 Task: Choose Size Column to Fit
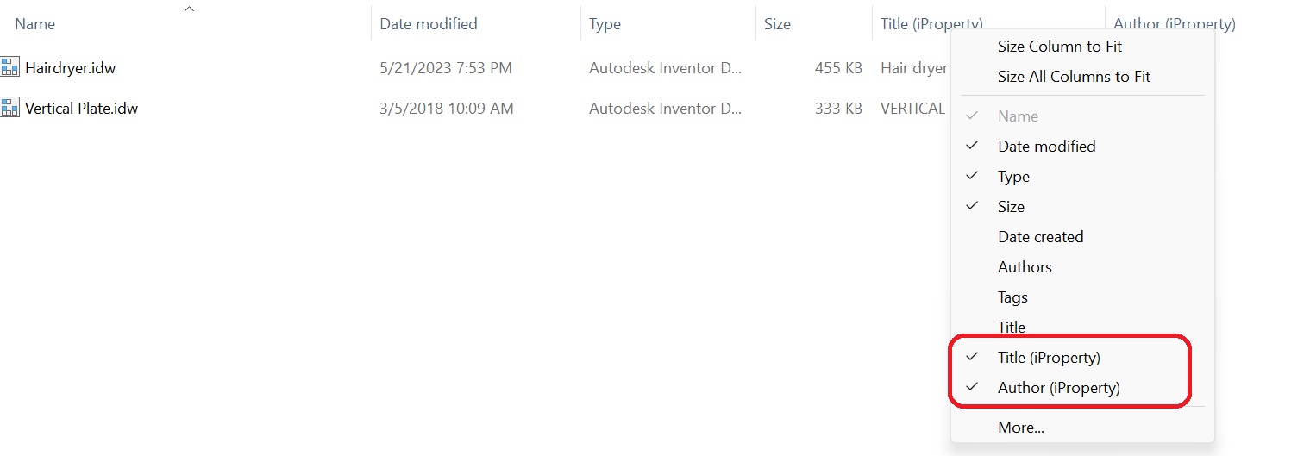(1059, 47)
